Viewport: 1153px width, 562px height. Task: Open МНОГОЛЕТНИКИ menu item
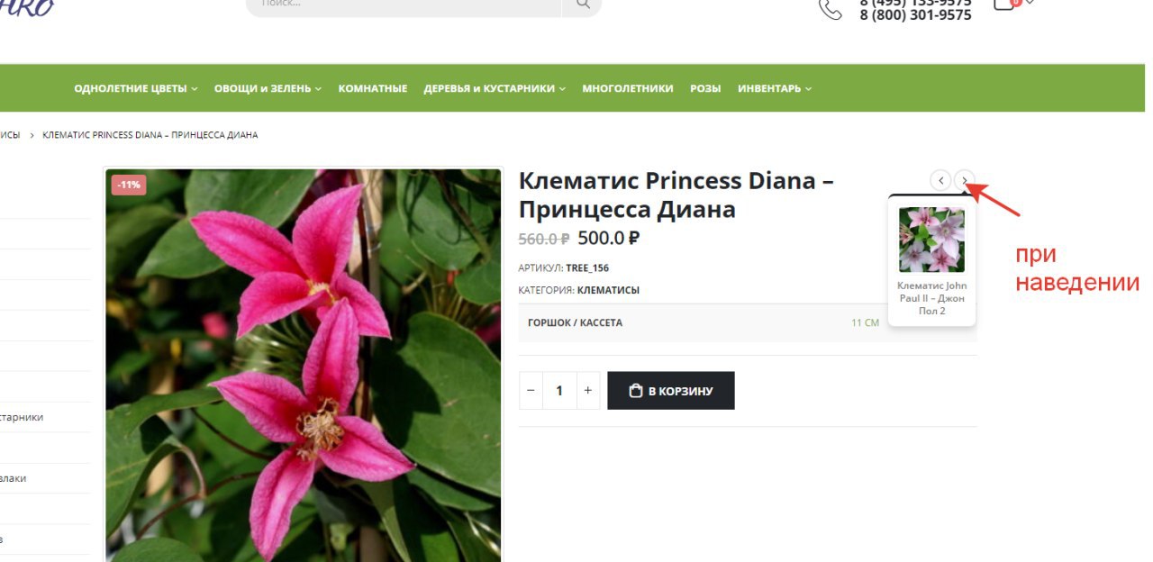(x=628, y=88)
